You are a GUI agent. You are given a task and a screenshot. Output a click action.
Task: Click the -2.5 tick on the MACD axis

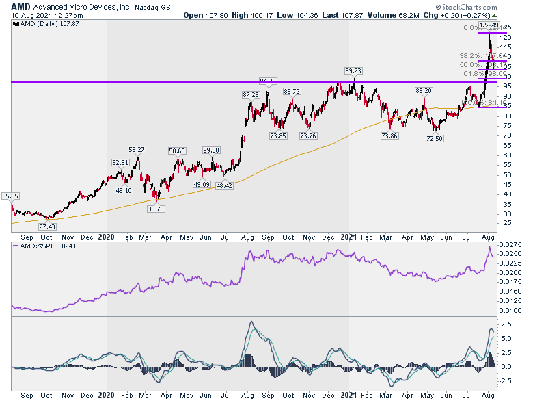pyautogui.click(x=505, y=381)
